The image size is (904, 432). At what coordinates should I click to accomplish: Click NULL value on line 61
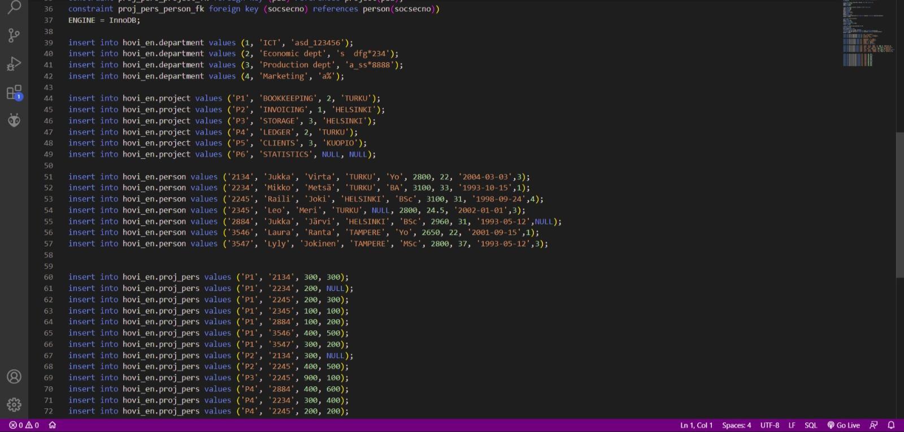tap(336, 288)
